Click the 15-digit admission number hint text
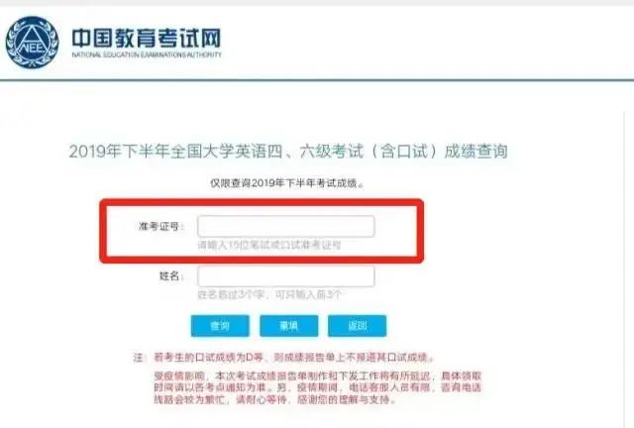634x428 pixels. pos(269,245)
